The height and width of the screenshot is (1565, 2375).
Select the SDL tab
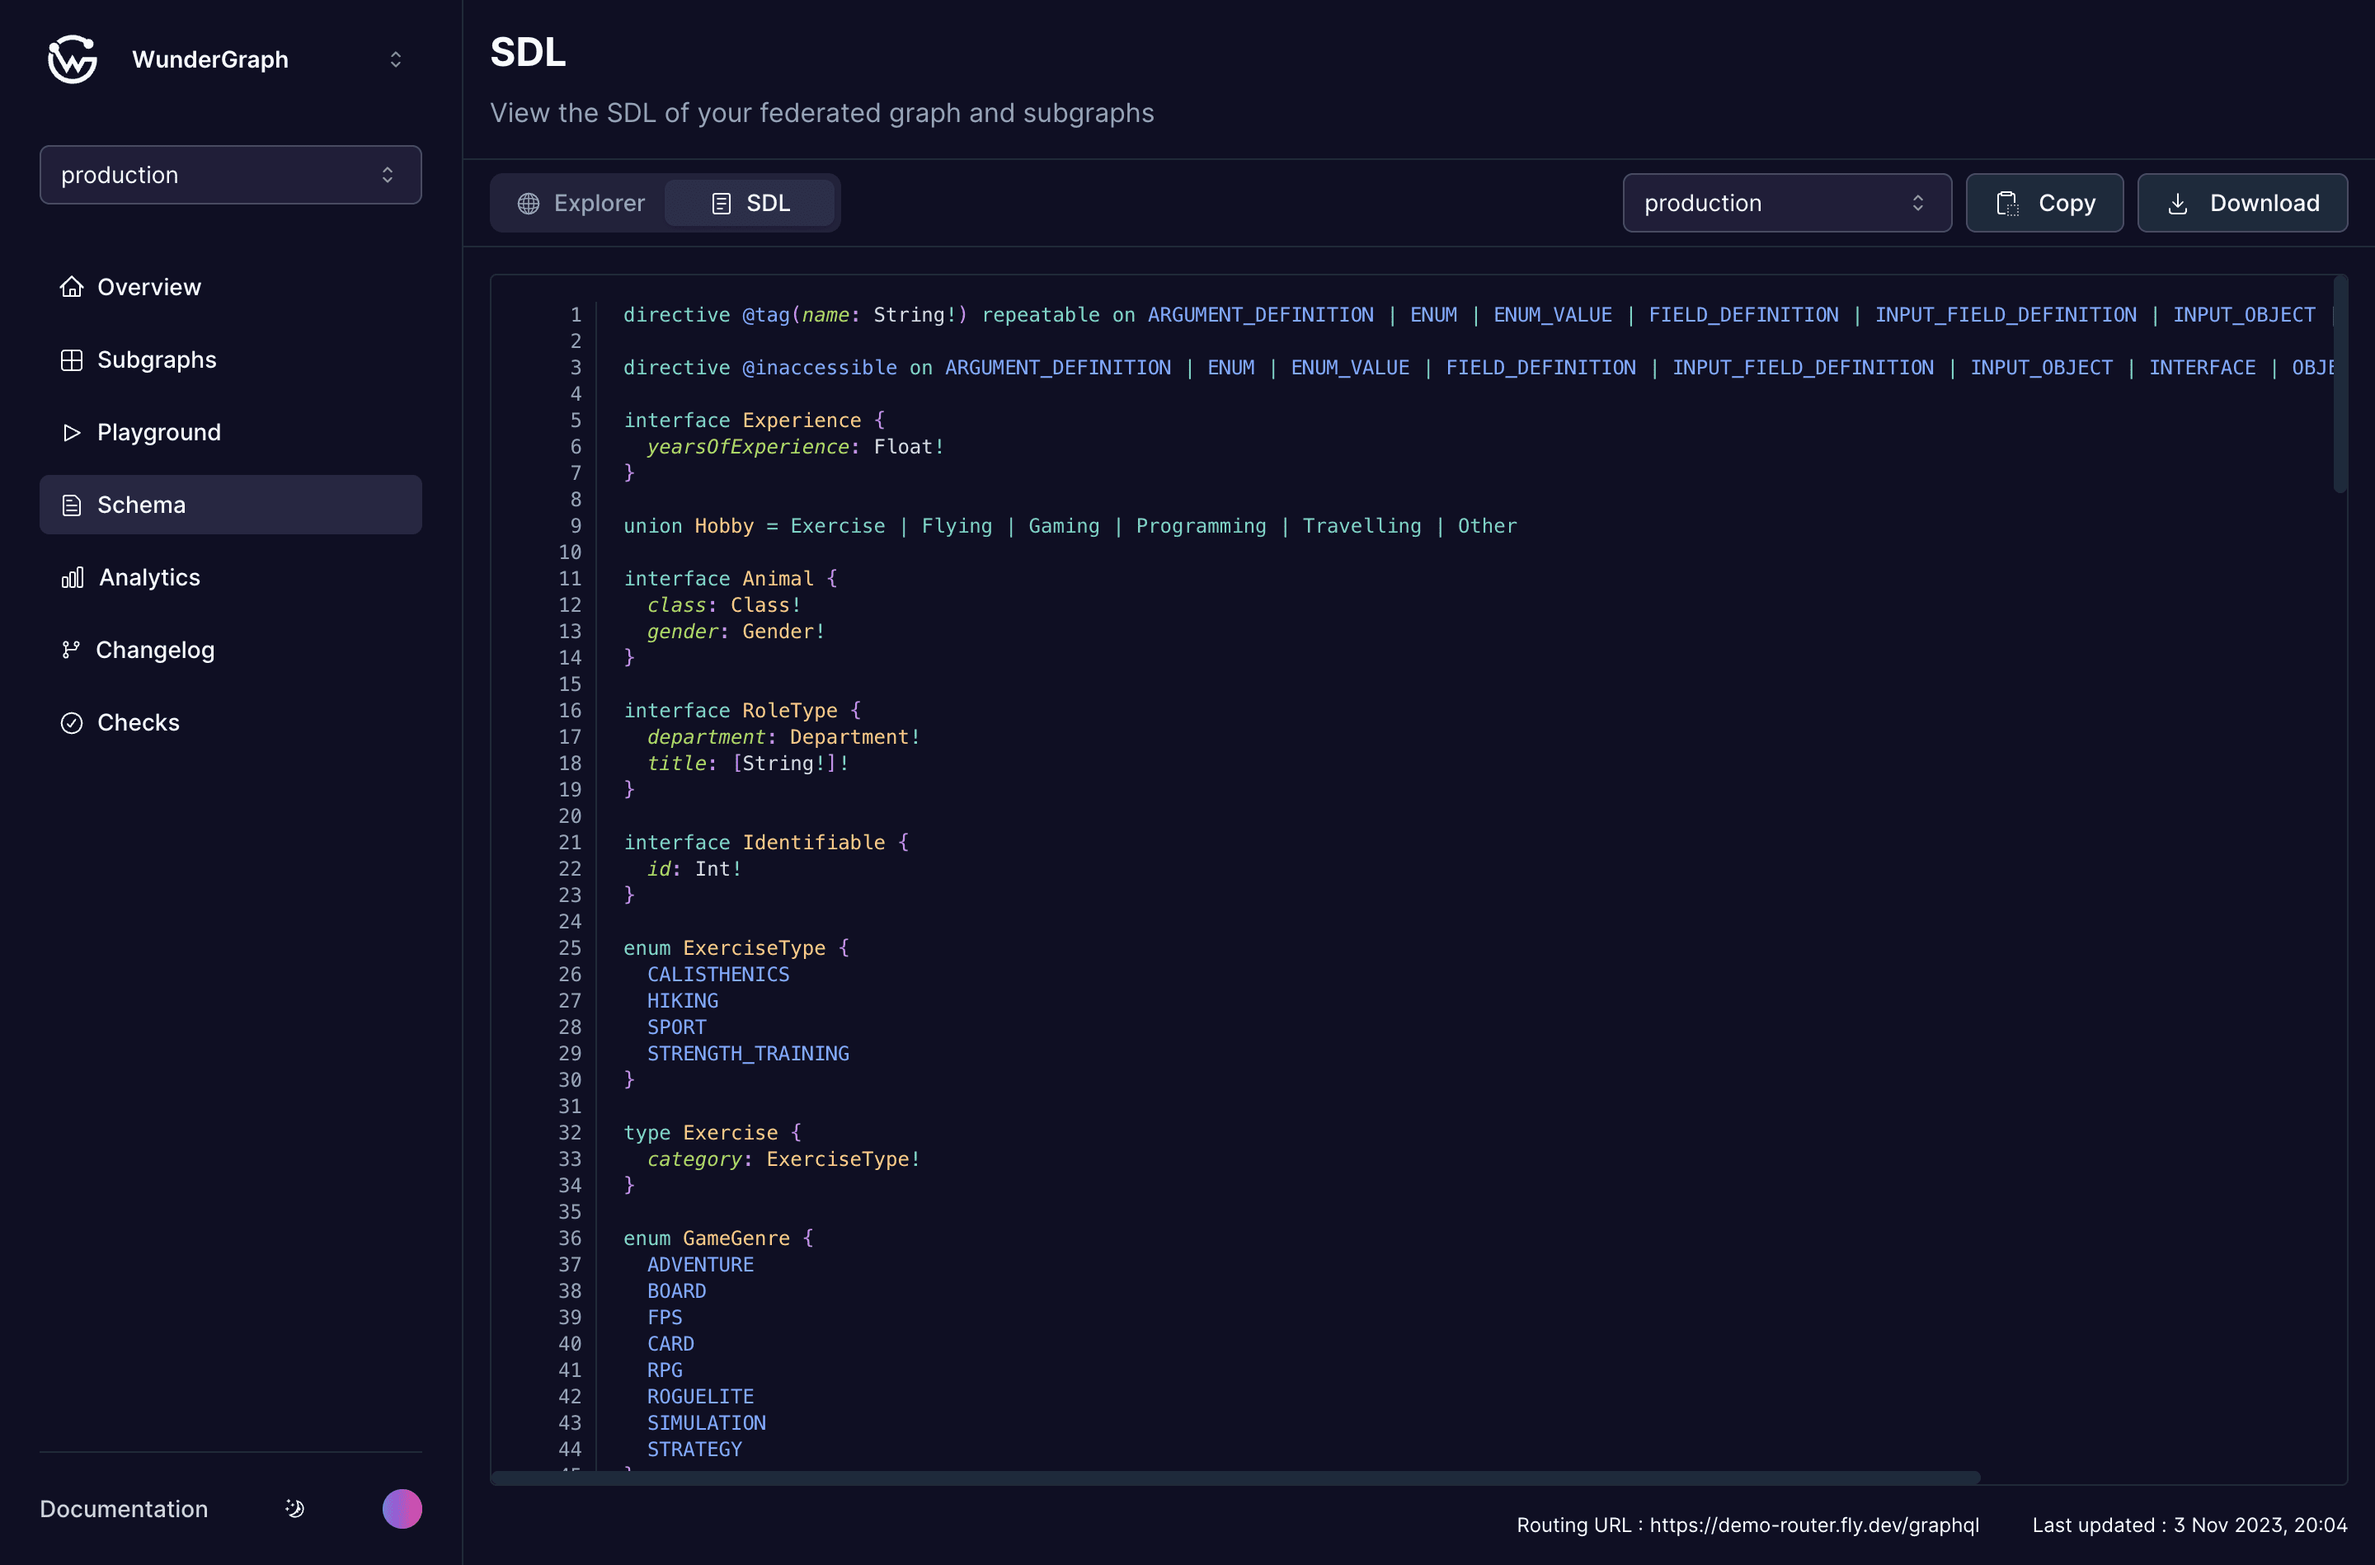click(750, 204)
